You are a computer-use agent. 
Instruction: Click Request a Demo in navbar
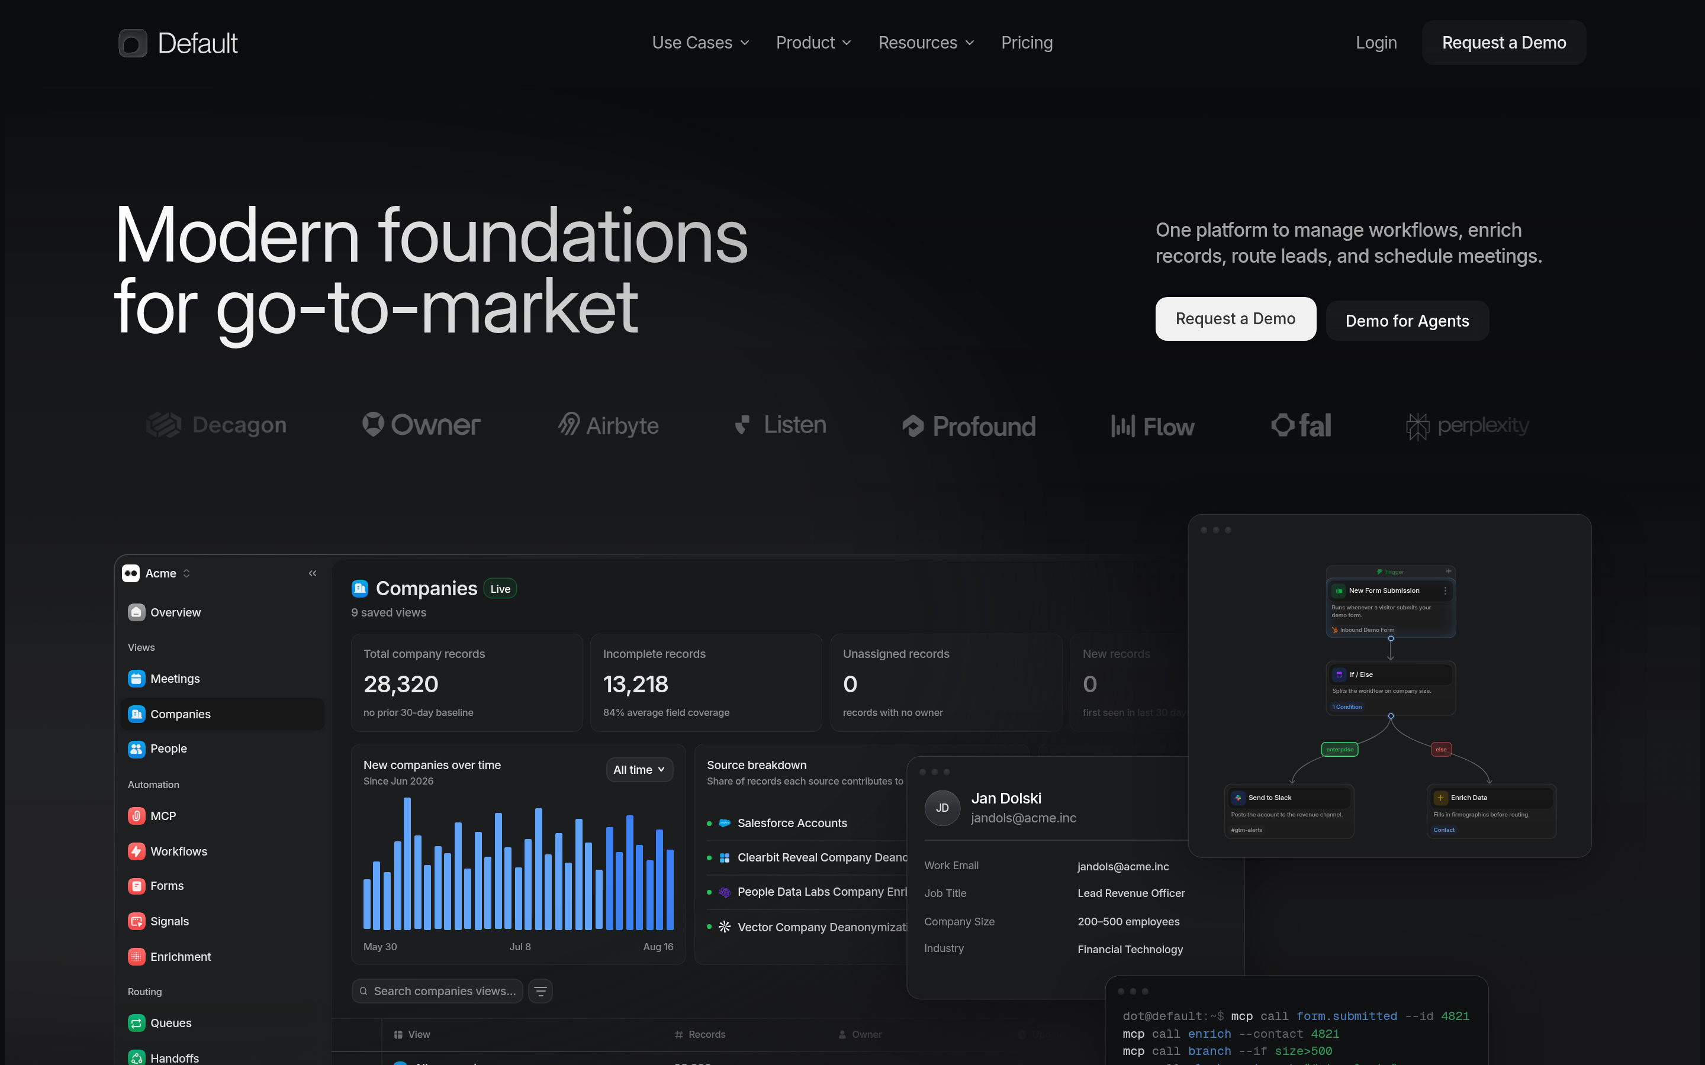click(x=1504, y=43)
